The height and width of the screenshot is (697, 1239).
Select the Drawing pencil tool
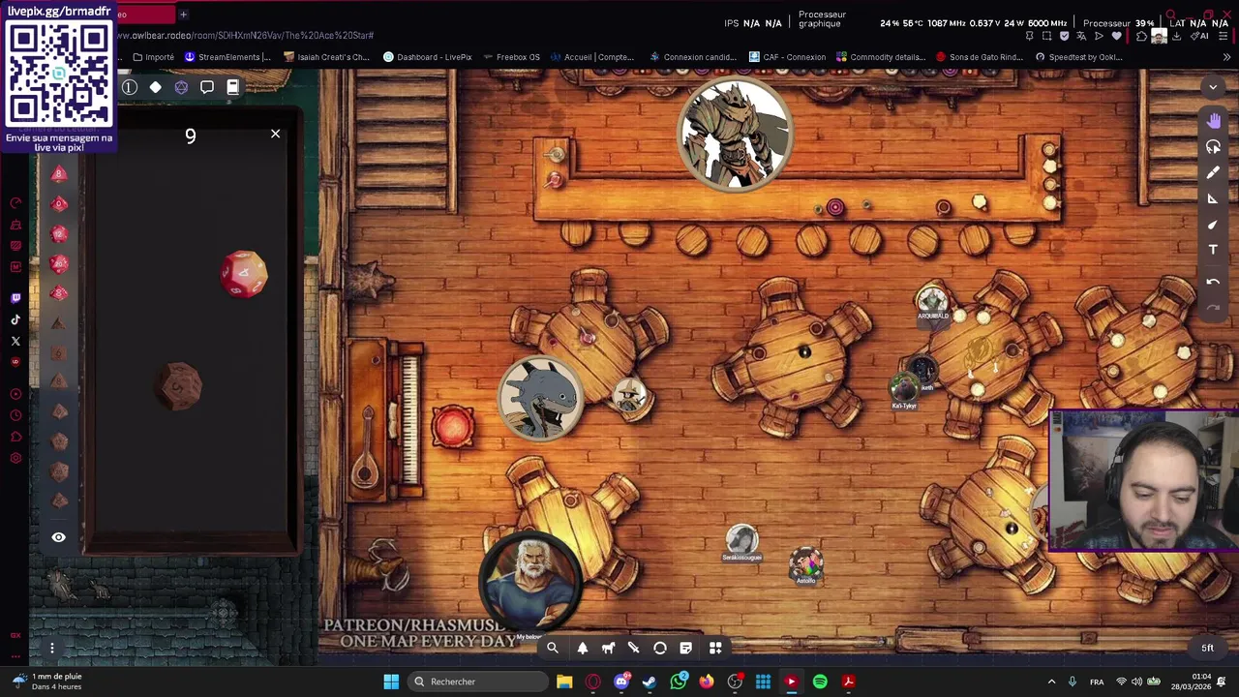click(1213, 172)
